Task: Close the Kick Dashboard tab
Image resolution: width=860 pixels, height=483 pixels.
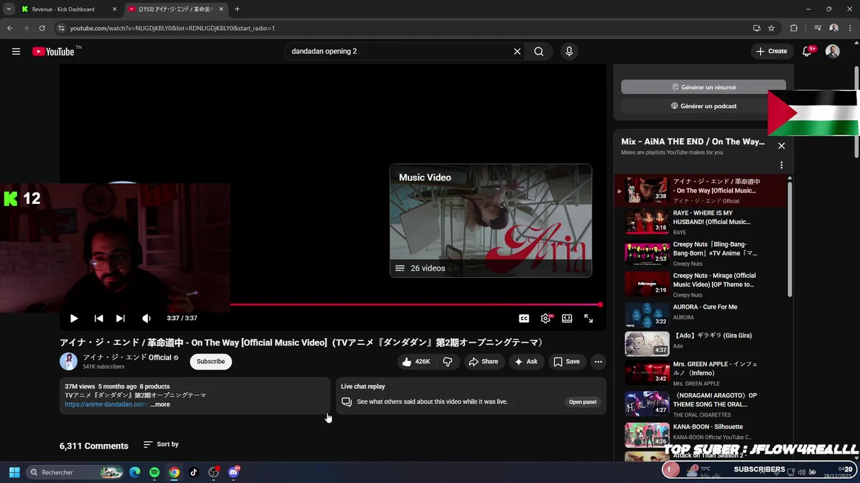Action: coord(114,9)
